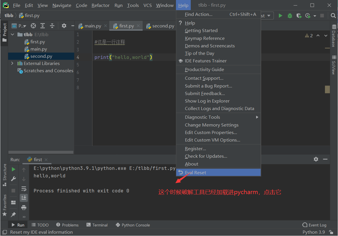
Task: Toggle Structure tool window
Action: (4, 174)
